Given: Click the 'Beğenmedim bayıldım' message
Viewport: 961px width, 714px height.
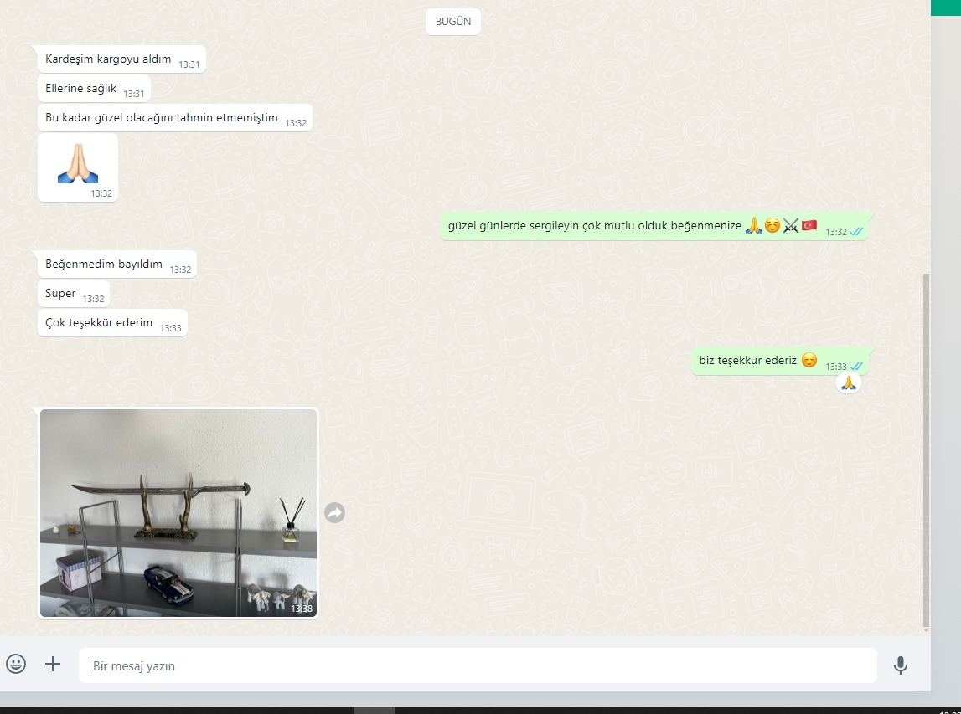Looking at the screenshot, I should (x=104, y=265).
